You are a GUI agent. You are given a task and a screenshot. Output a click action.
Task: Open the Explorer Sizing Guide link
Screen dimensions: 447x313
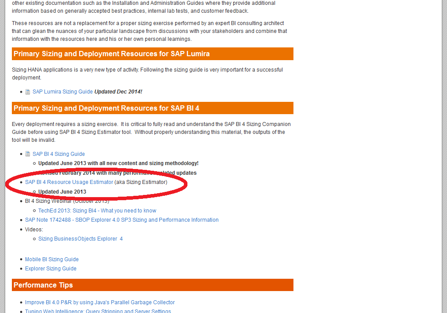pos(51,269)
